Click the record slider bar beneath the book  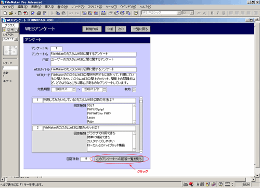pyautogui.click(x=10, y=59)
